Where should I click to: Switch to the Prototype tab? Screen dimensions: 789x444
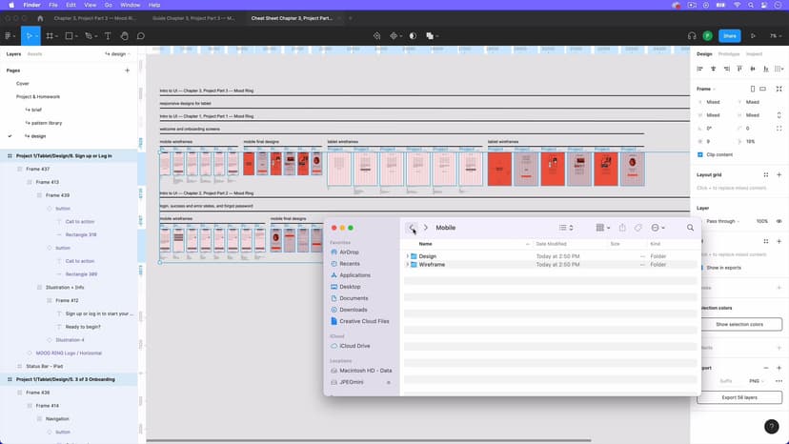click(x=728, y=54)
